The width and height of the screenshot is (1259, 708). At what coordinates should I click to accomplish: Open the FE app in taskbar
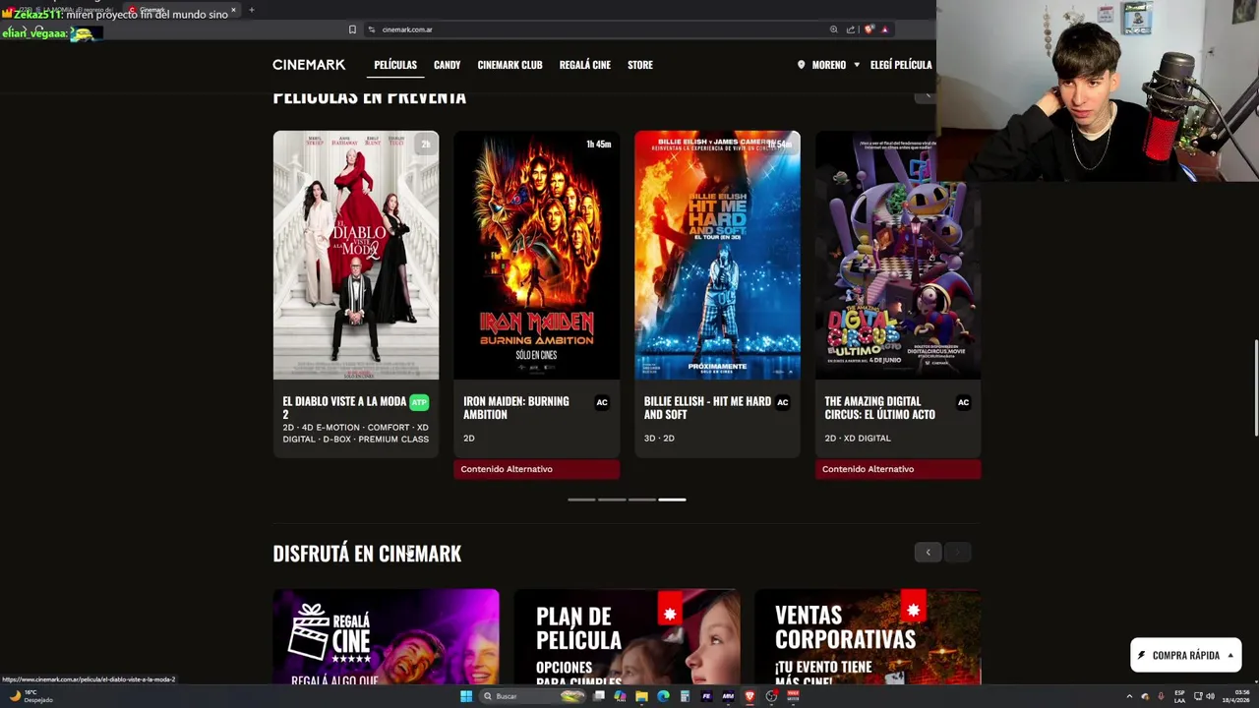click(x=706, y=696)
